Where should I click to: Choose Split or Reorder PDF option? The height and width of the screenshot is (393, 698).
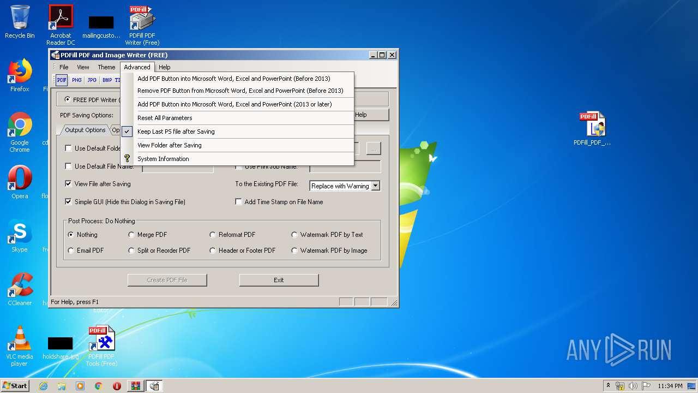(x=131, y=251)
